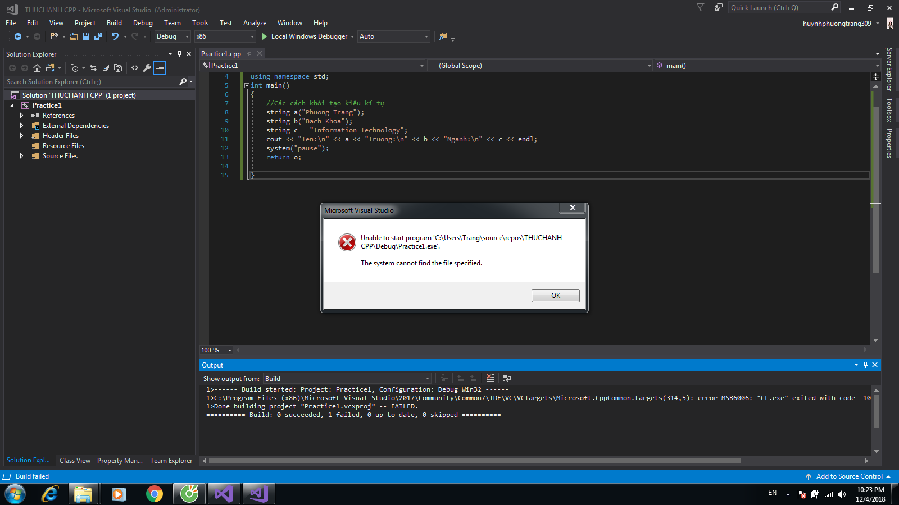The height and width of the screenshot is (505, 899).
Task: Click the green Start debugging arrow
Action: tap(265, 36)
